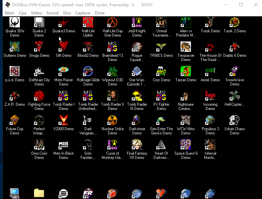Open the Dos menu

click(x=67, y=13)
